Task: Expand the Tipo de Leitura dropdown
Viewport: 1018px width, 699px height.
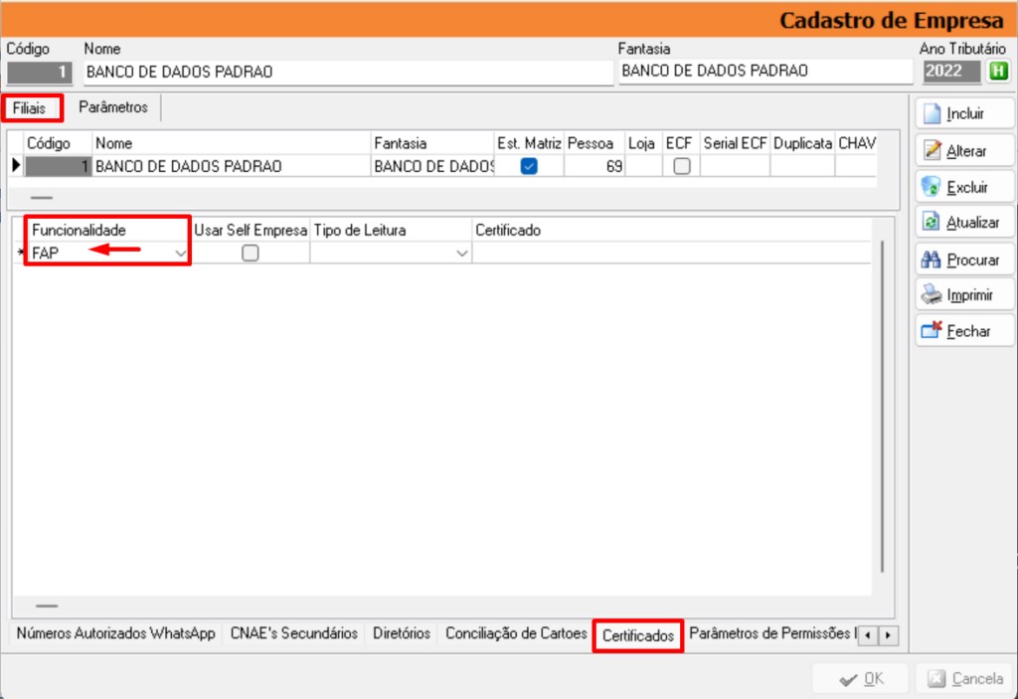Action: click(461, 255)
